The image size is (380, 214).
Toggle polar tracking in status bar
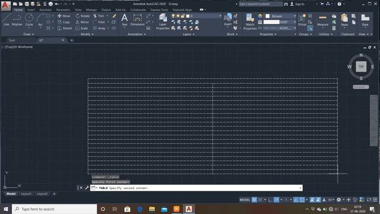pos(277,200)
